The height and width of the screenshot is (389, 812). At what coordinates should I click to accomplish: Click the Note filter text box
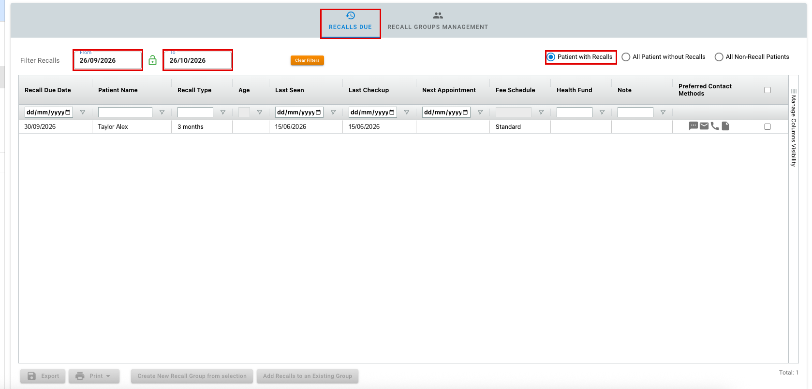pyautogui.click(x=635, y=112)
